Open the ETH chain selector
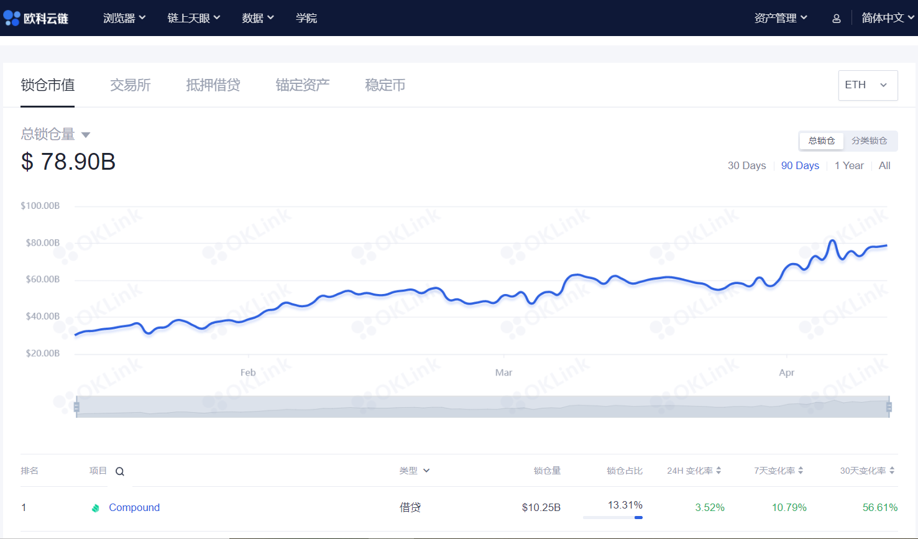The height and width of the screenshot is (539, 918). [868, 85]
